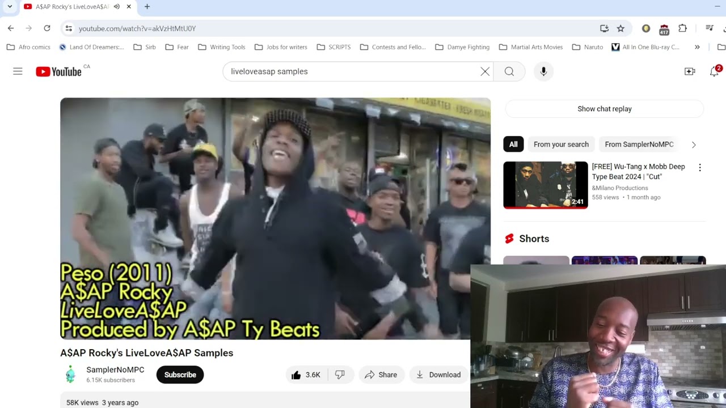Viewport: 726px width, 408px height.
Task: Open the SamplerNoMPC channel name link
Action: (115, 369)
